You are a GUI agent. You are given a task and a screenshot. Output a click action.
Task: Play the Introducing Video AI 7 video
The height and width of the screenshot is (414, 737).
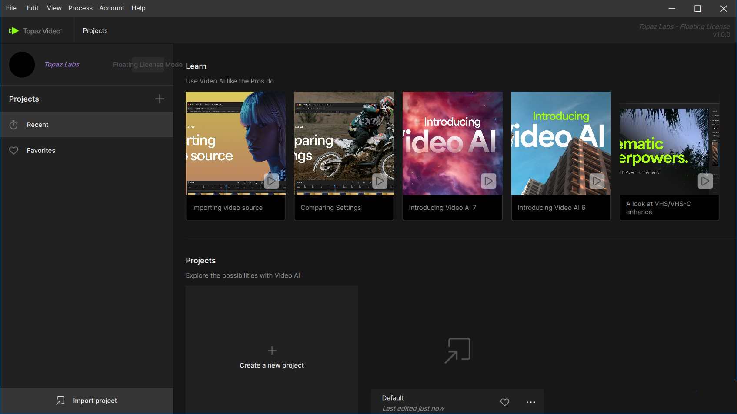pyautogui.click(x=488, y=181)
